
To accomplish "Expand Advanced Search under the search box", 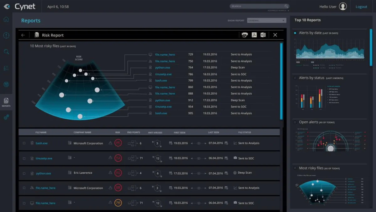I will pyautogui.click(x=278, y=11).
